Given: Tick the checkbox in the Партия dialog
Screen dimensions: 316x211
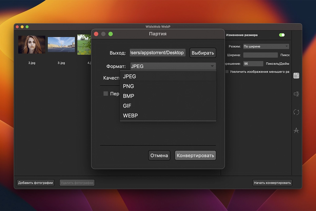Looking at the screenshot, I should (106, 94).
